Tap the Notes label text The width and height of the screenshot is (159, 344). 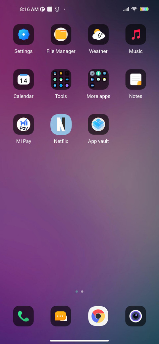[x=136, y=96]
